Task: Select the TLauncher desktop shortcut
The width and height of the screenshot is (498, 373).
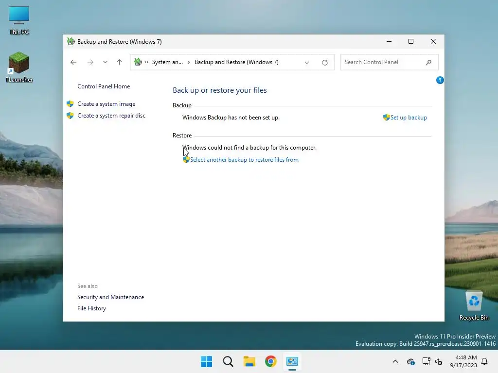Action: pyautogui.click(x=19, y=67)
